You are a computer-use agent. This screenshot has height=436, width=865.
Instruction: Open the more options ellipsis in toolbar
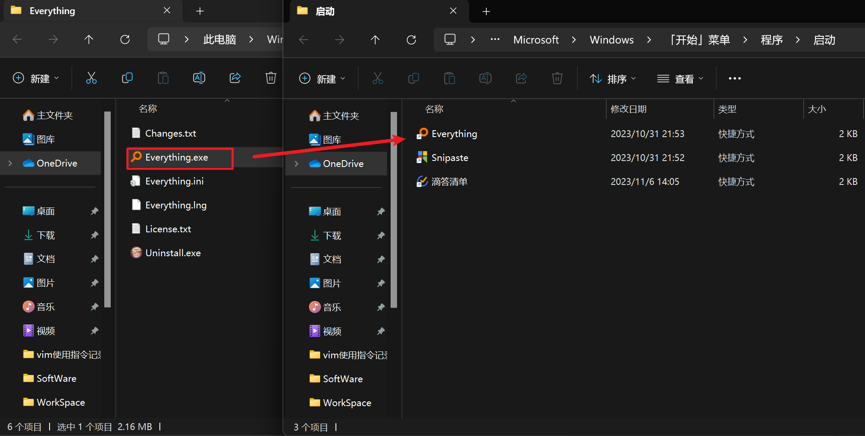(x=734, y=79)
